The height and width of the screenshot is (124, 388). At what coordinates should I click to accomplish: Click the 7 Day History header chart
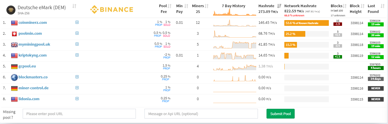[x=235, y=12]
